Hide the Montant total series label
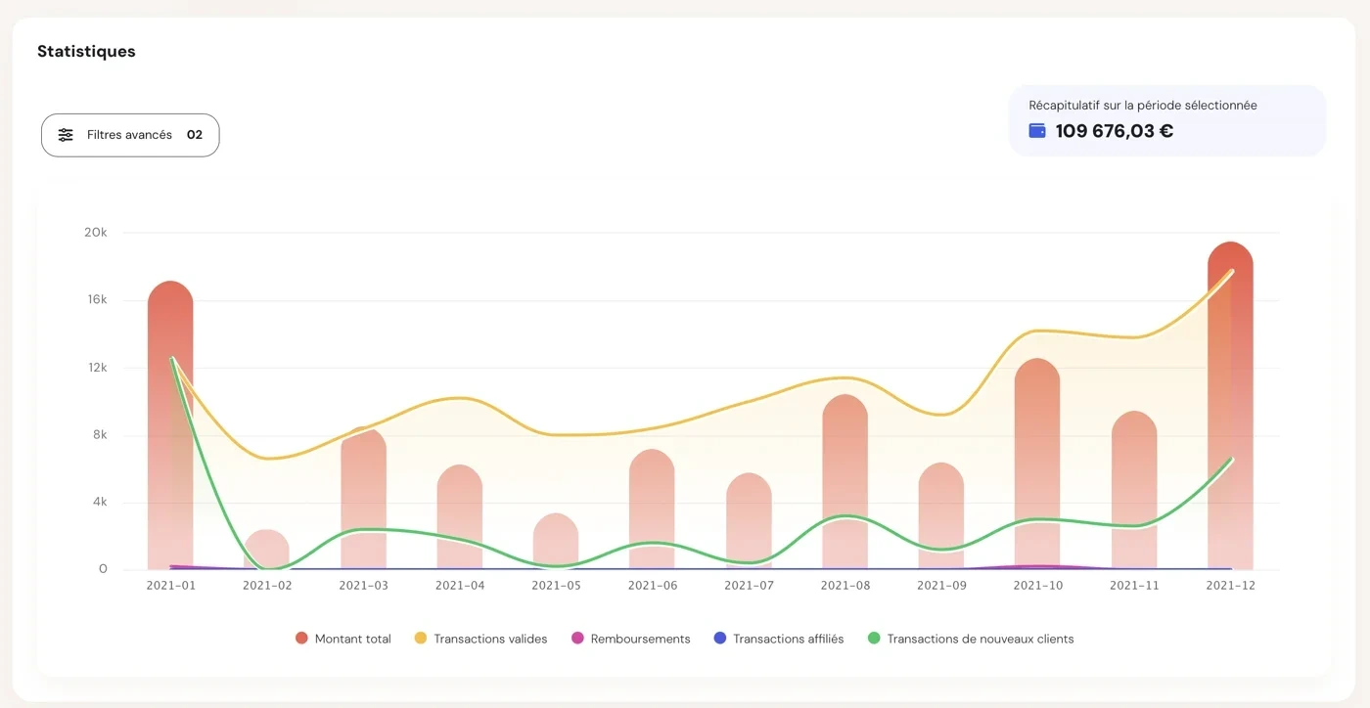 tap(353, 639)
